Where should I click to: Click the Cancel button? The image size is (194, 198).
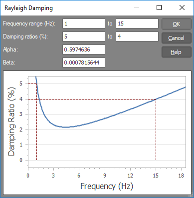[177, 38]
